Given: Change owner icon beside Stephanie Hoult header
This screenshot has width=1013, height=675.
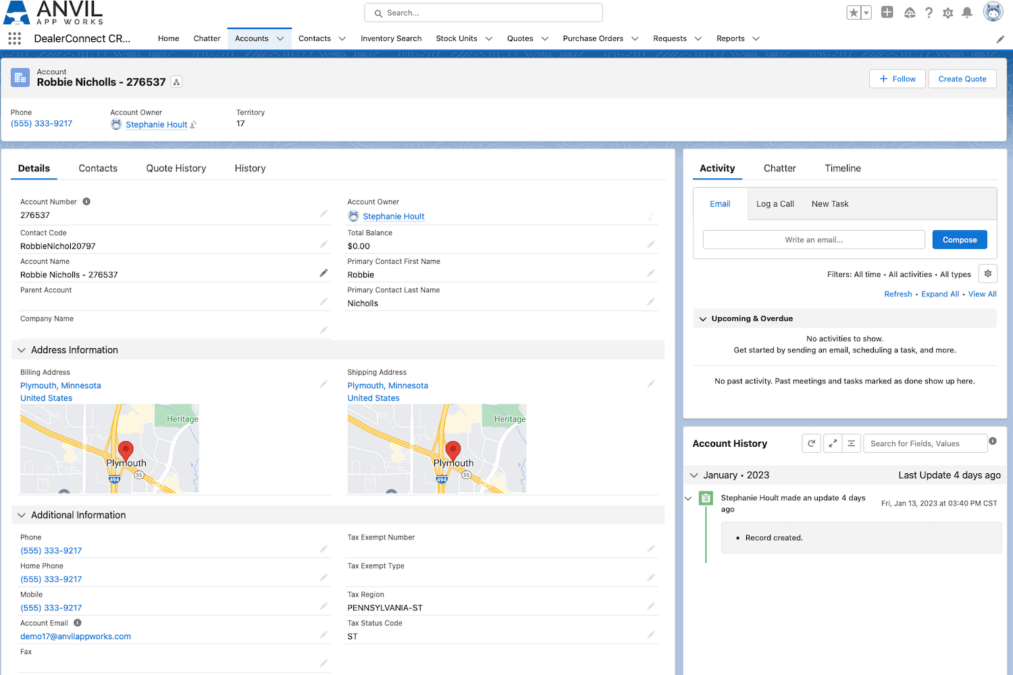Looking at the screenshot, I should [193, 125].
